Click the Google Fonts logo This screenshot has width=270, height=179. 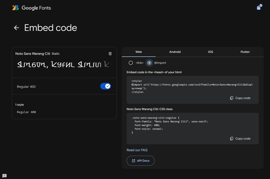[31, 8]
